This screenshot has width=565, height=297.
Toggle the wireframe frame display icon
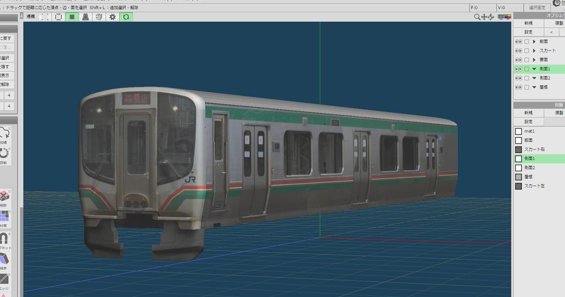tap(58, 17)
